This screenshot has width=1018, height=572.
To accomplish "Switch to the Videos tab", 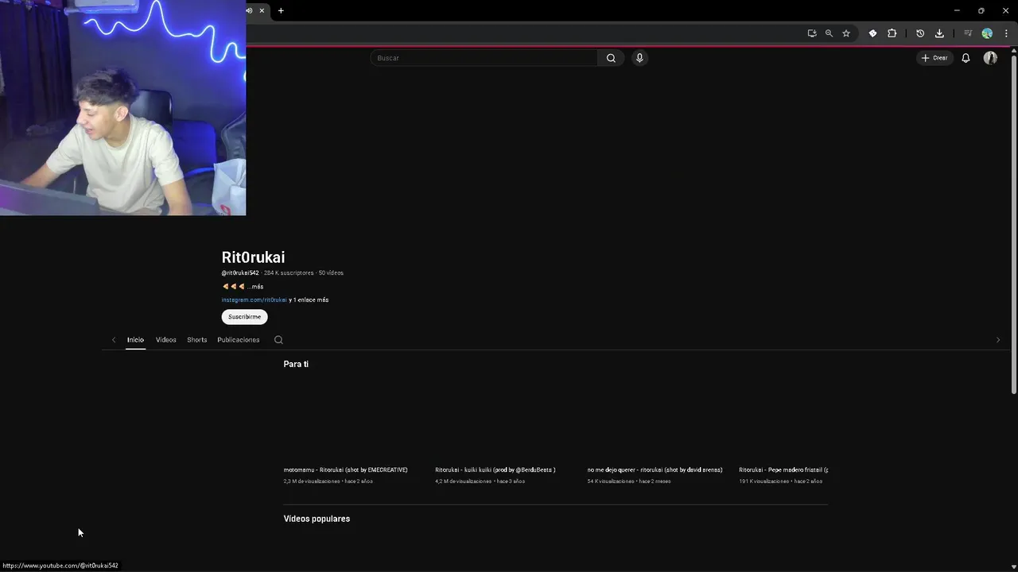I will tap(166, 340).
